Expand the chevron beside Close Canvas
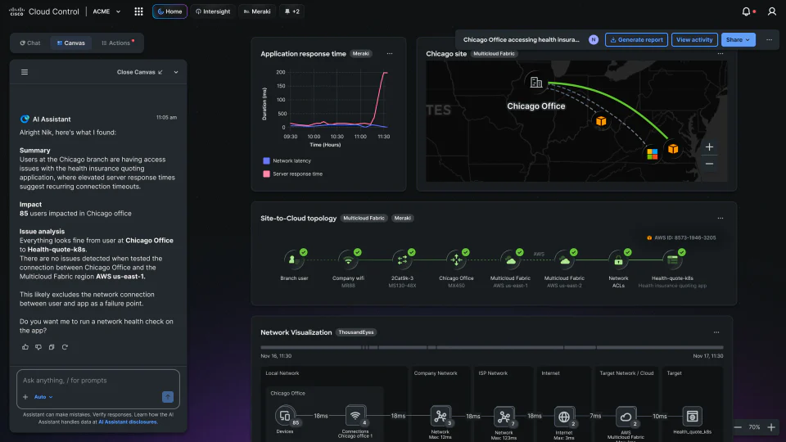The width and height of the screenshot is (786, 442). [x=176, y=72]
